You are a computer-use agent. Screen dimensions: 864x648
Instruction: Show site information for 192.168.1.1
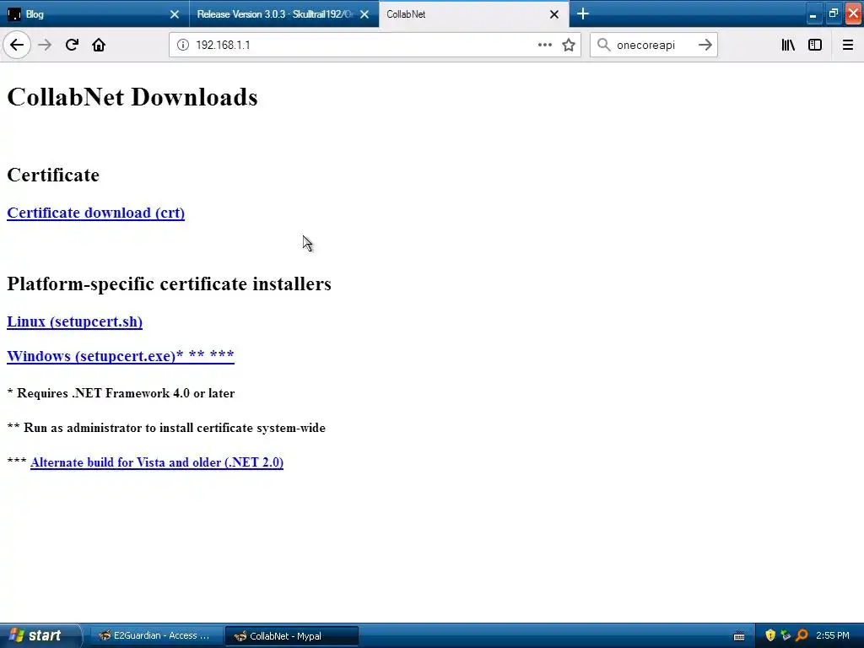coord(182,46)
